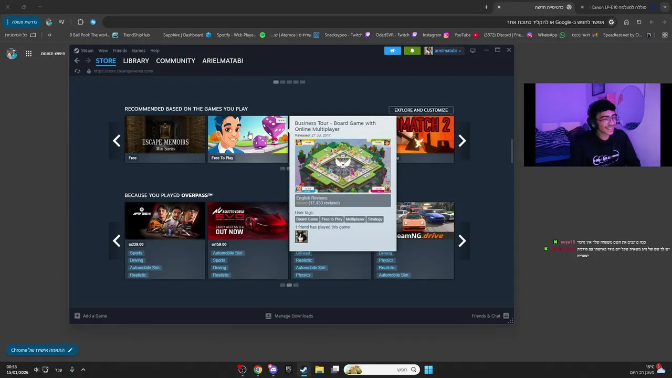Viewport: 672px width, 378px height.
Task: Click the Multiplayer tag in the popup
Action: pos(355,219)
